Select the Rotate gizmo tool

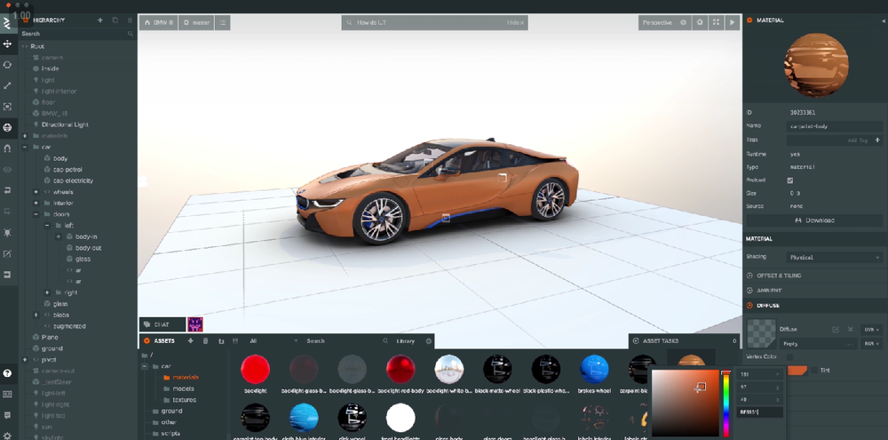click(x=7, y=65)
